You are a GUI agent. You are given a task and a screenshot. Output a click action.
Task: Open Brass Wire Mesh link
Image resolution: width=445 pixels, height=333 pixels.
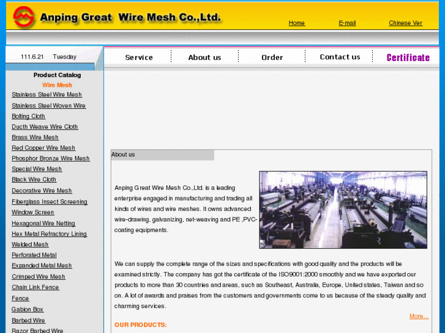(x=35, y=137)
